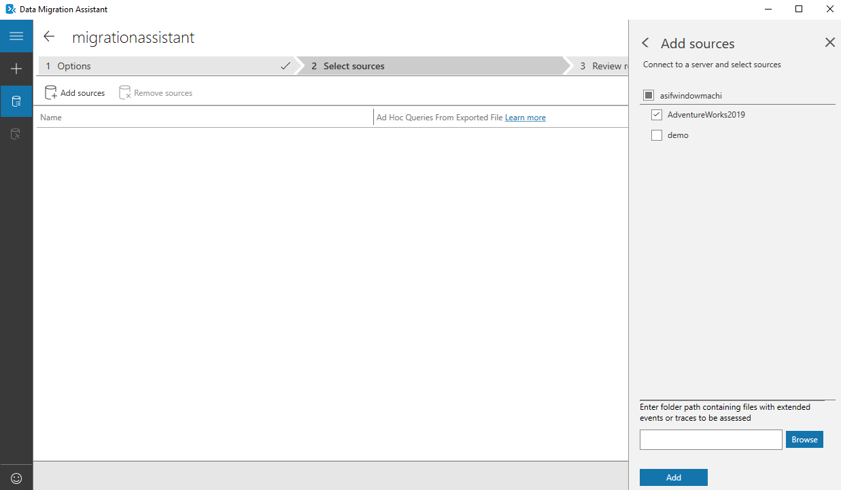Viewport: 841px width, 490px height.
Task: Go back in Add sources panel
Action: pos(645,43)
